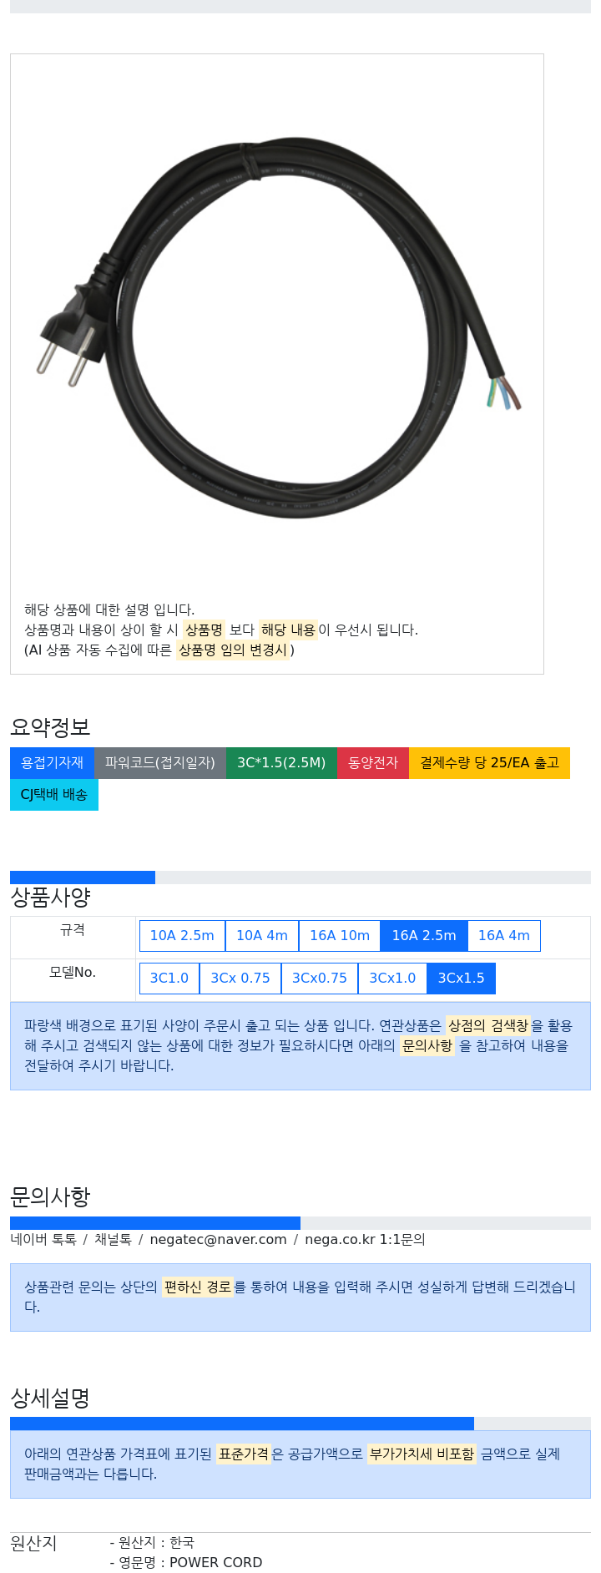
Task: Choose model 3Cx 0.75 with space
Action: pos(240,979)
